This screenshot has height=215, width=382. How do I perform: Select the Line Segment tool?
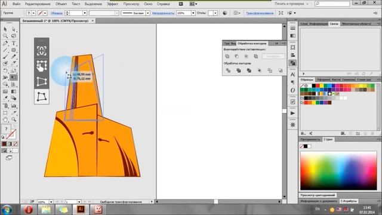5,50
